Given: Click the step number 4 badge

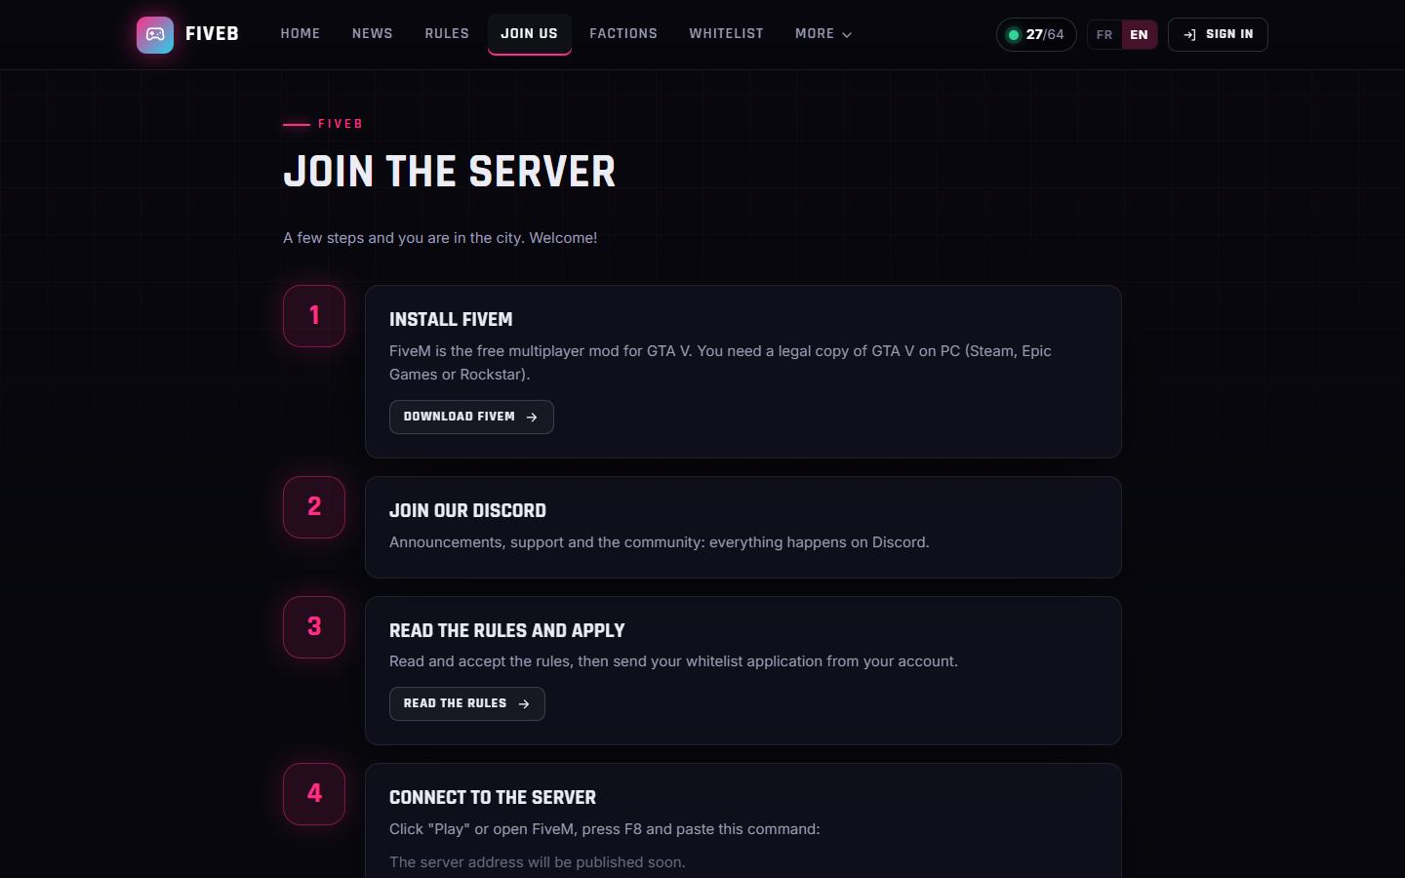Looking at the screenshot, I should 314,794.
